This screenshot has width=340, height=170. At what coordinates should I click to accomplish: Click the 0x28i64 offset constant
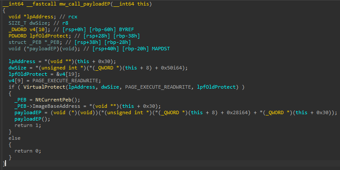point(237,112)
